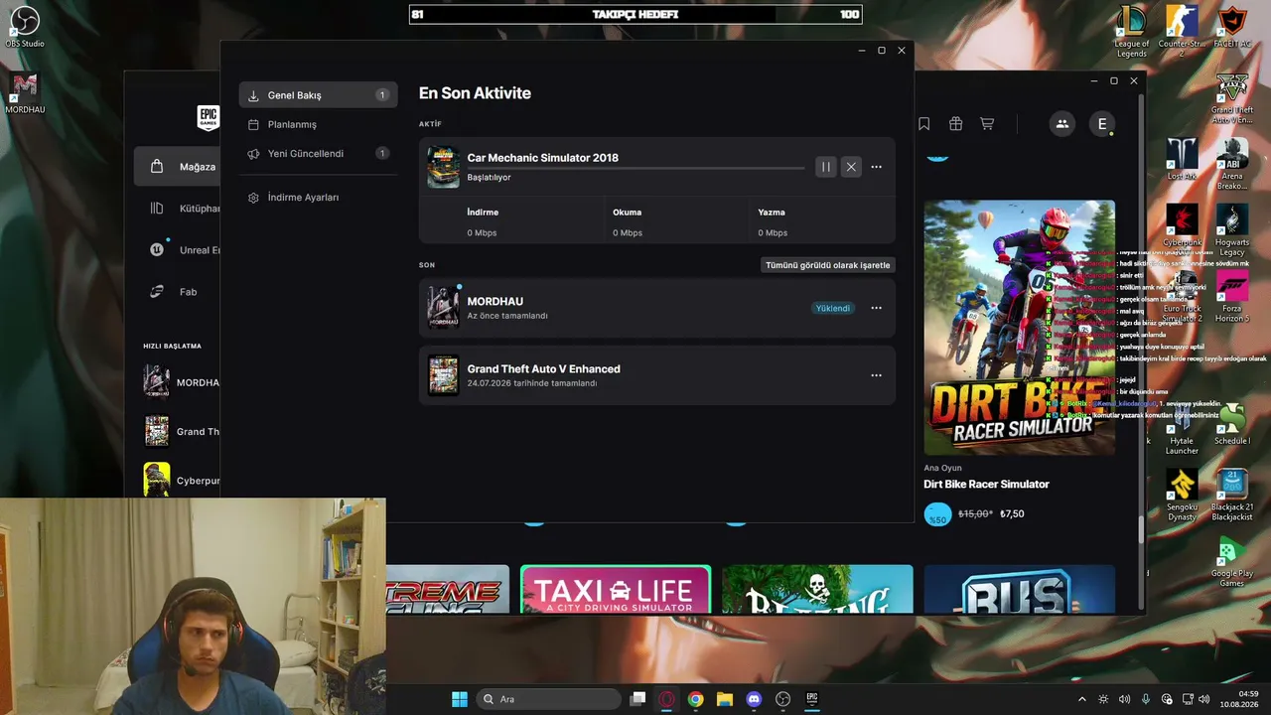
Task: Open the Sengoku Dynasty desktop shortcut
Action: click(x=1182, y=496)
